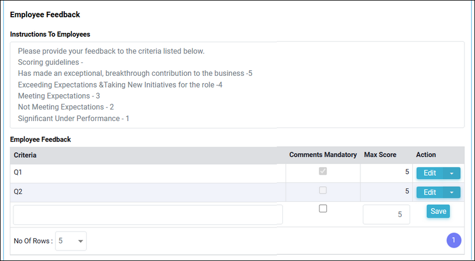Toggle Comments Mandatory checkbox for Q2
475x261 pixels.
coord(323,190)
